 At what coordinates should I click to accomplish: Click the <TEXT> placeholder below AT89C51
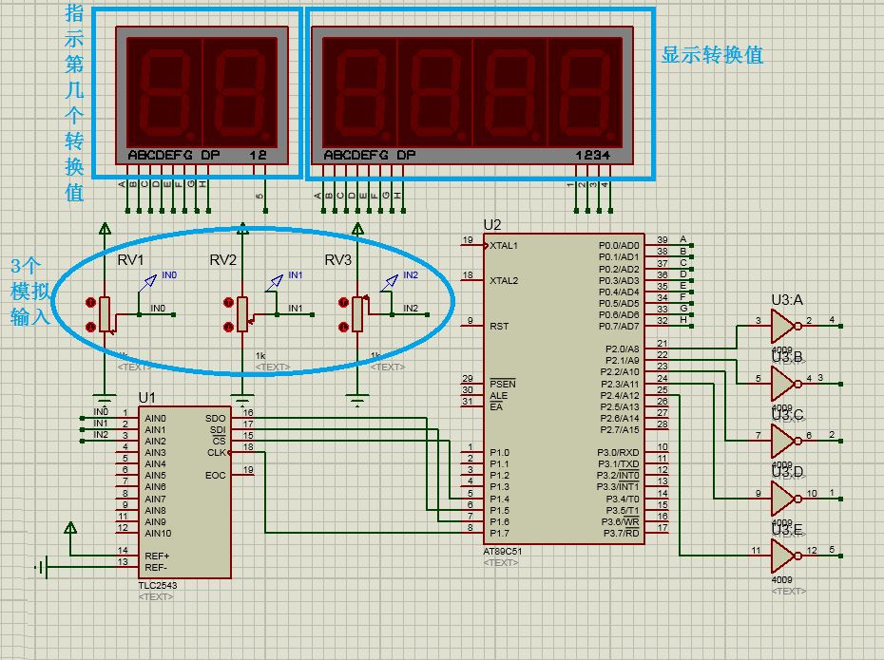(501, 562)
